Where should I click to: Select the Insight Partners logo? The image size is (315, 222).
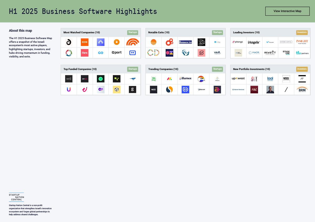tap(302, 42)
